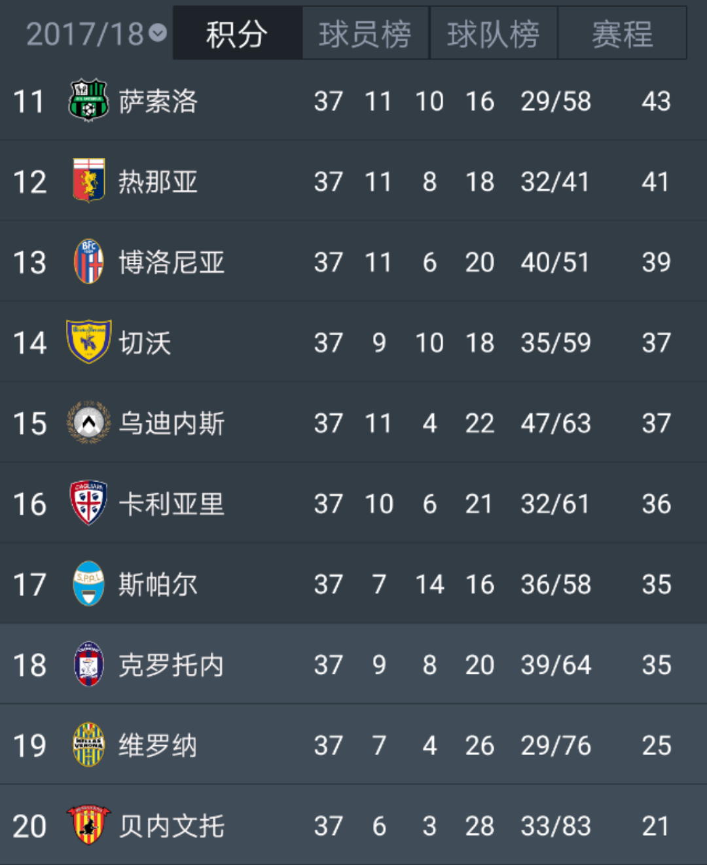Click the SPAL (斯帕尔) club crest
This screenshot has height=865, width=707.
click(x=88, y=583)
